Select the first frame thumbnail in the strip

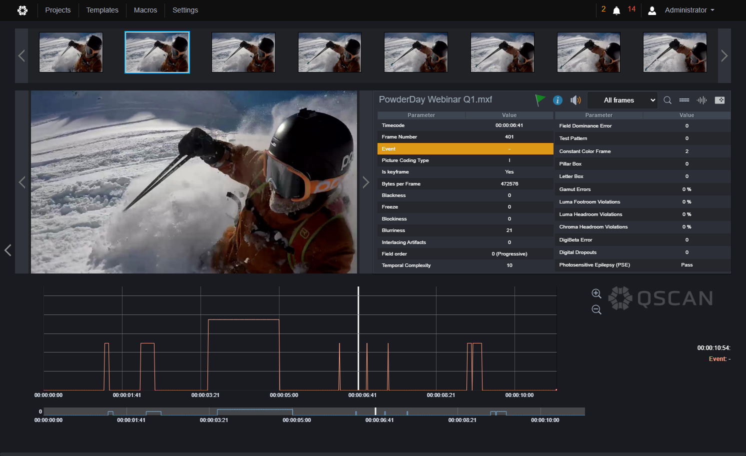coord(71,52)
